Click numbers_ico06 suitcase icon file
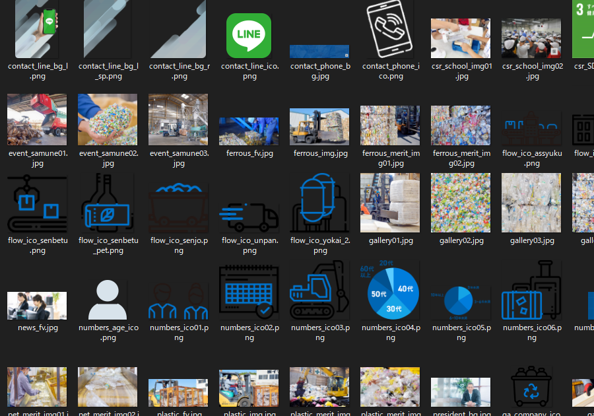The height and width of the screenshot is (416, 594). pos(531,291)
